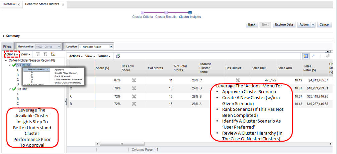Select cluster B under Sls Retail
337x154 pixels.
pyautogui.click(x=18, y=75)
